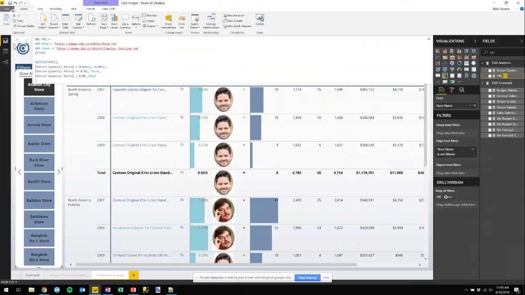Collapse the Fields pane

521,41
